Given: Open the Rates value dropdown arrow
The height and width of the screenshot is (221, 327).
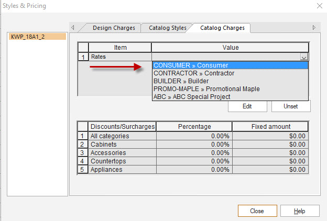Looking at the screenshot, I should (x=304, y=57).
